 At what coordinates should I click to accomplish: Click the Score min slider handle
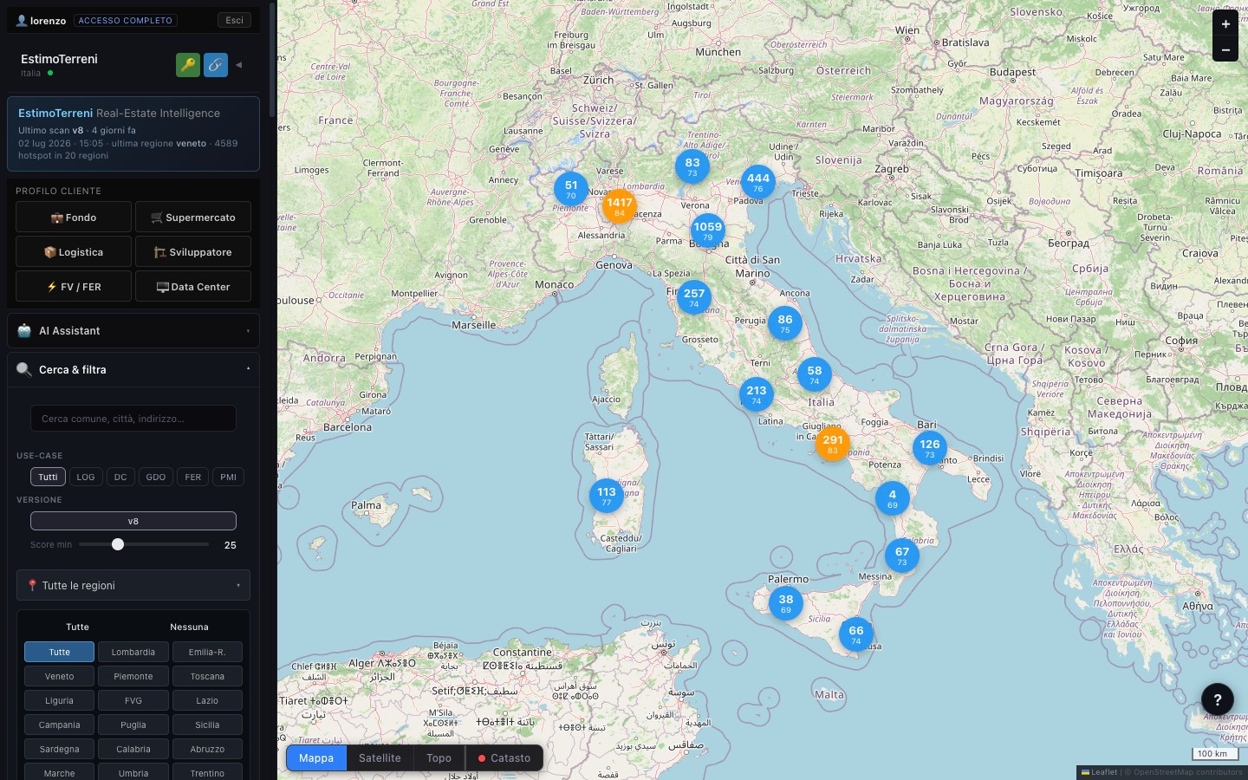[118, 544]
